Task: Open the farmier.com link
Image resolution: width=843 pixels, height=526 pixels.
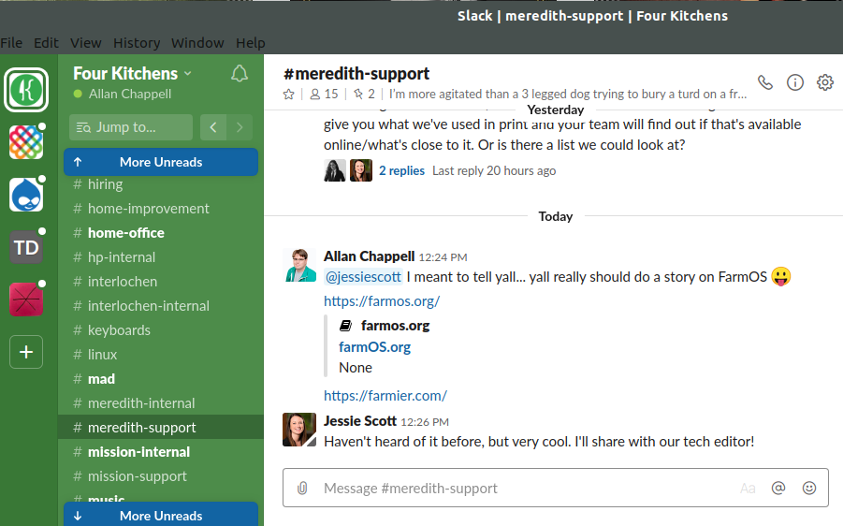Action: point(385,396)
